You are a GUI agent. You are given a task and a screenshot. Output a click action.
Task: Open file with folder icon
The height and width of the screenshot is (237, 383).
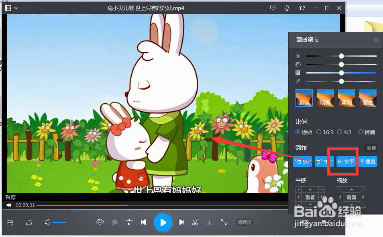29,223
